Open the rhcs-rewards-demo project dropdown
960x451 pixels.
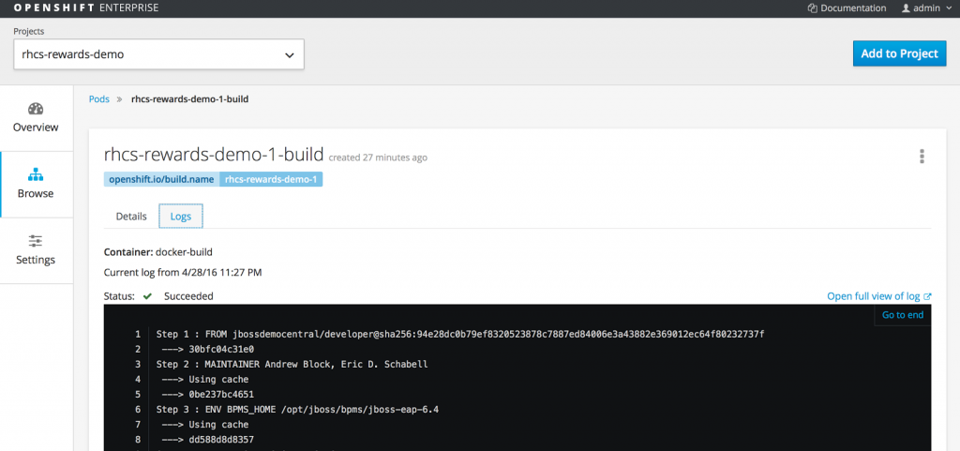coord(158,54)
